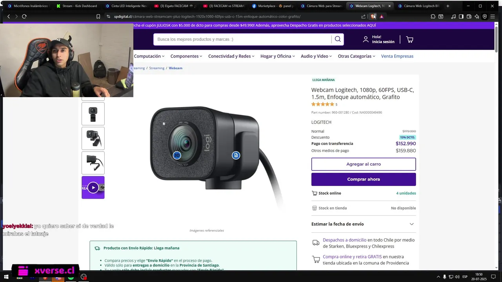Select webcam side-view with cable thumbnail
Screen dimensions: 502x282
pyautogui.click(x=93, y=163)
